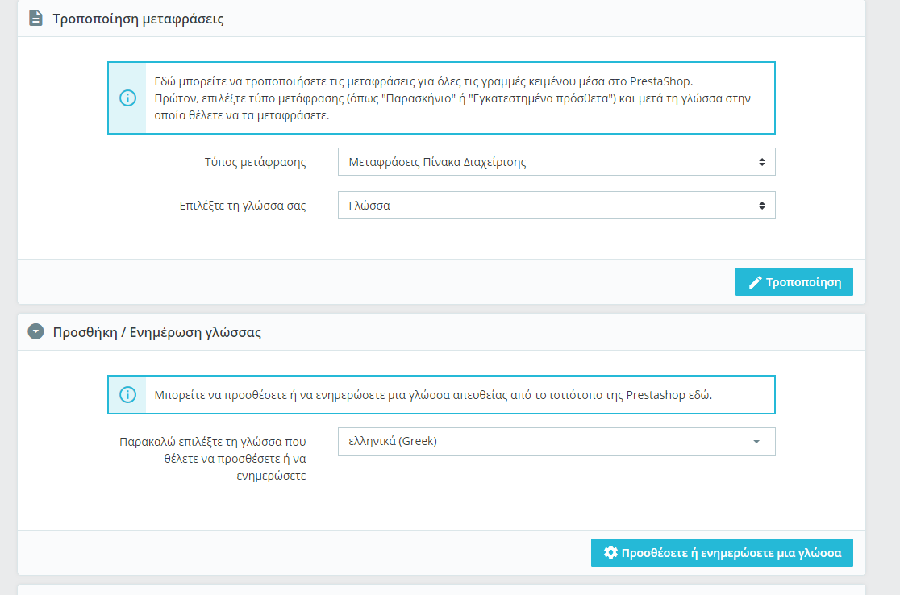Click the circular arrow icon beside Προσθήκη / Ενημέρωση γλώσσας
Image resolution: width=900 pixels, height=595 pixels.
point(35,331)
